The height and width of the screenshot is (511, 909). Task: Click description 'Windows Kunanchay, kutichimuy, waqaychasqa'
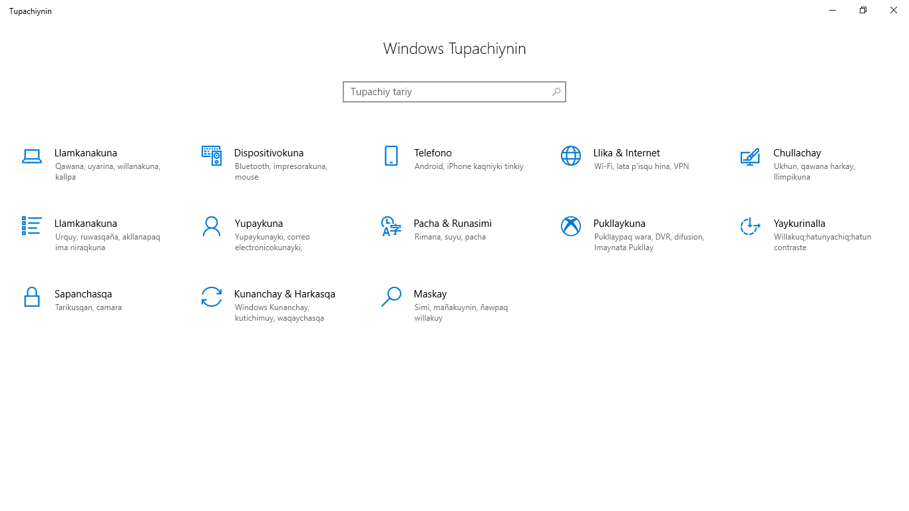coord(279,313)
